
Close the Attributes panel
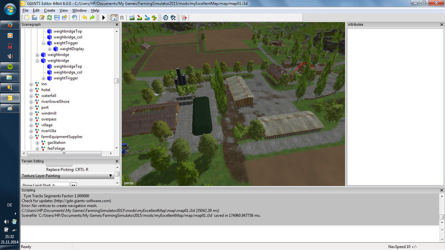442,24
